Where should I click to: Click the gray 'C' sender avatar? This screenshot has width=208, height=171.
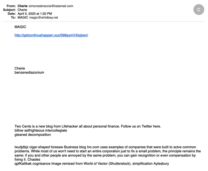pyautogui.click(x=199, y=10)
